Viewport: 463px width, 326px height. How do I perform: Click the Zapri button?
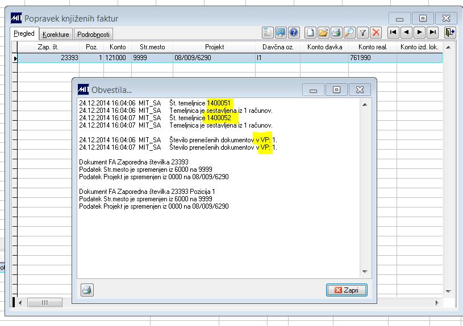(x=347, y=290)
